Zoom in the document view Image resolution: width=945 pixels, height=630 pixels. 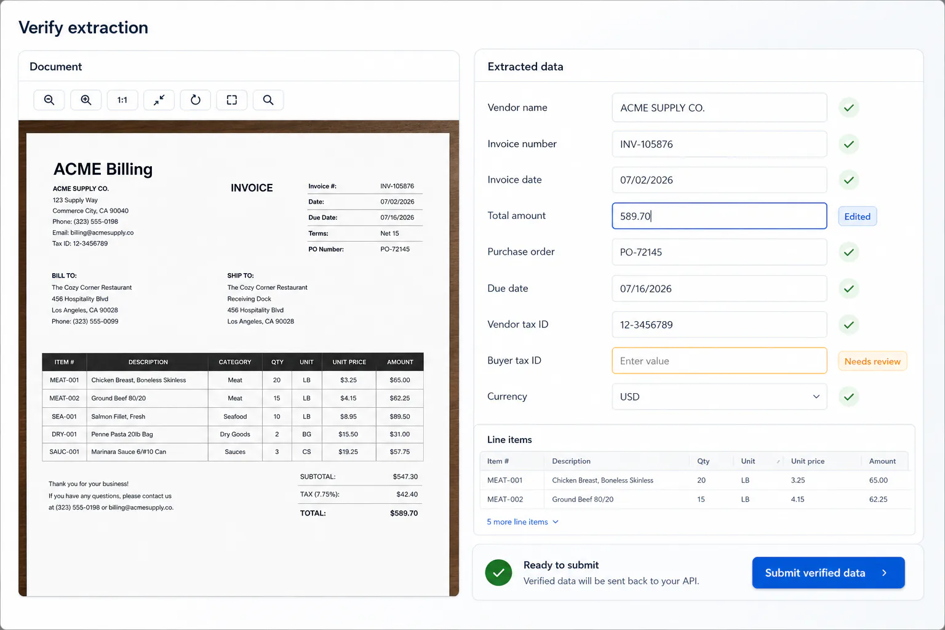pos(86,100)
